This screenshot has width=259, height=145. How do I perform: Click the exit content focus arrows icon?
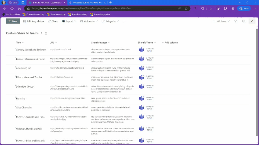click(252, 21)
